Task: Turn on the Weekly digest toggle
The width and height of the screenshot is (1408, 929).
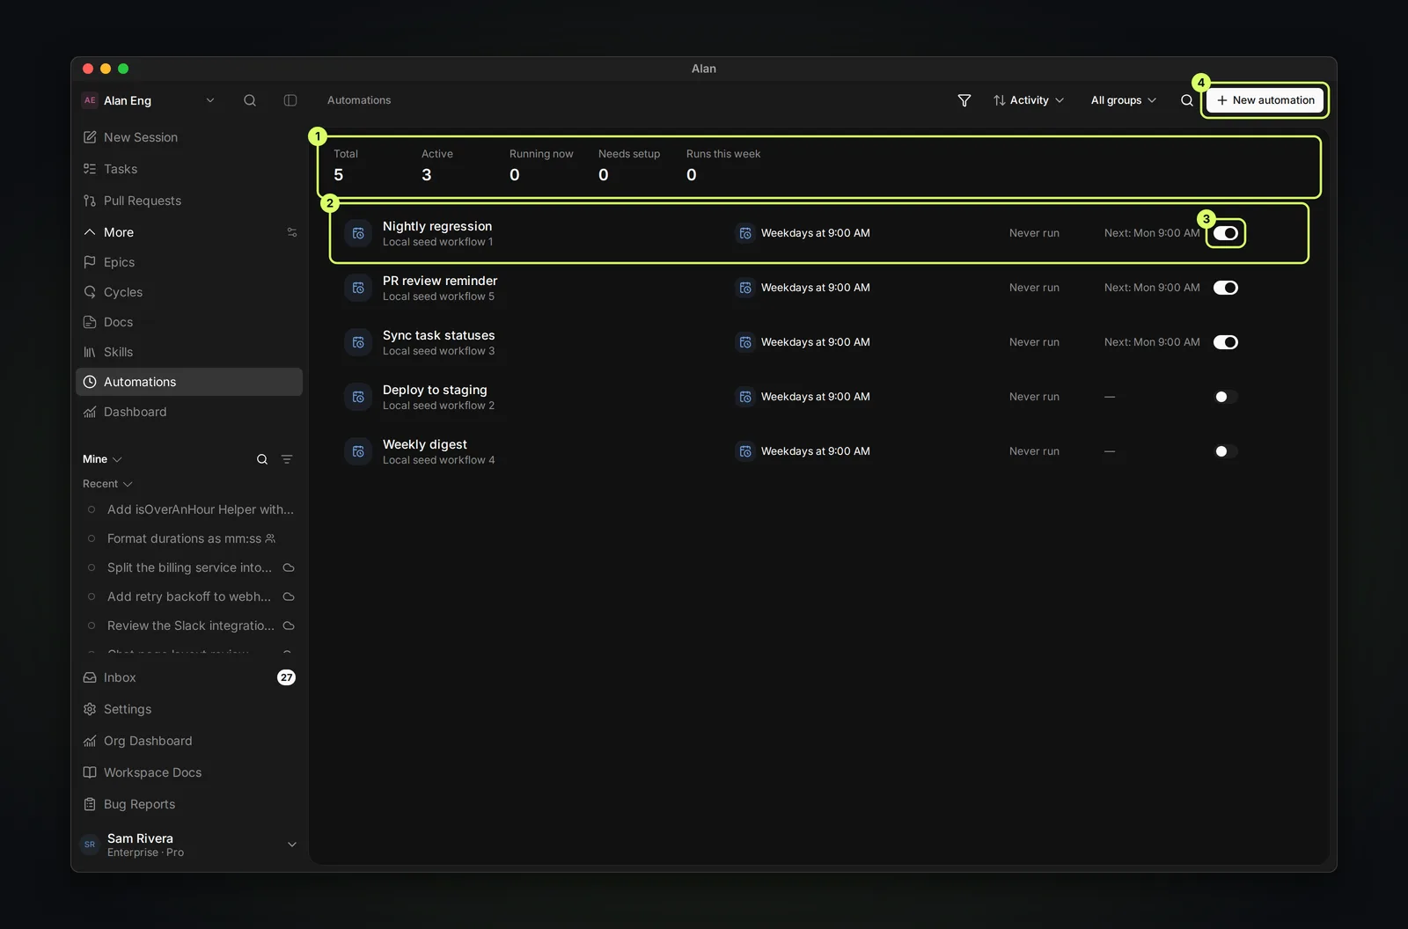Action: (x=1226, y=451)
